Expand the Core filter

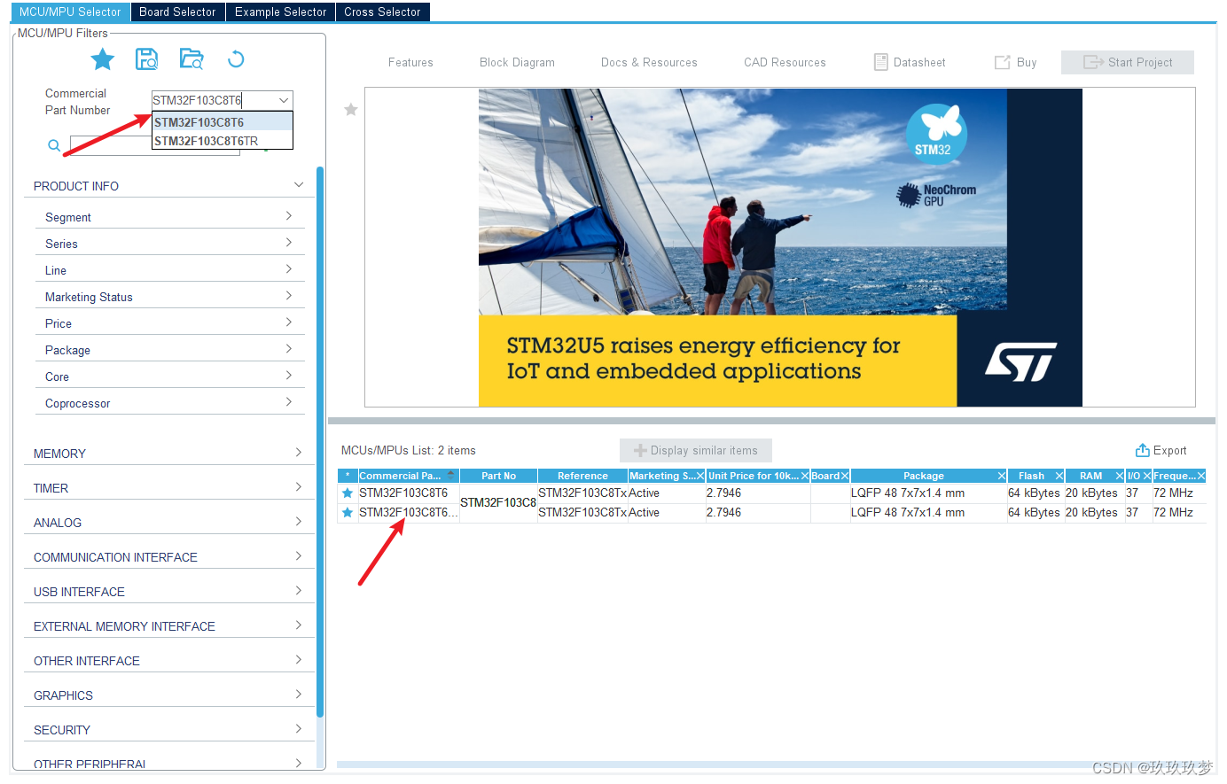(289, 376)
